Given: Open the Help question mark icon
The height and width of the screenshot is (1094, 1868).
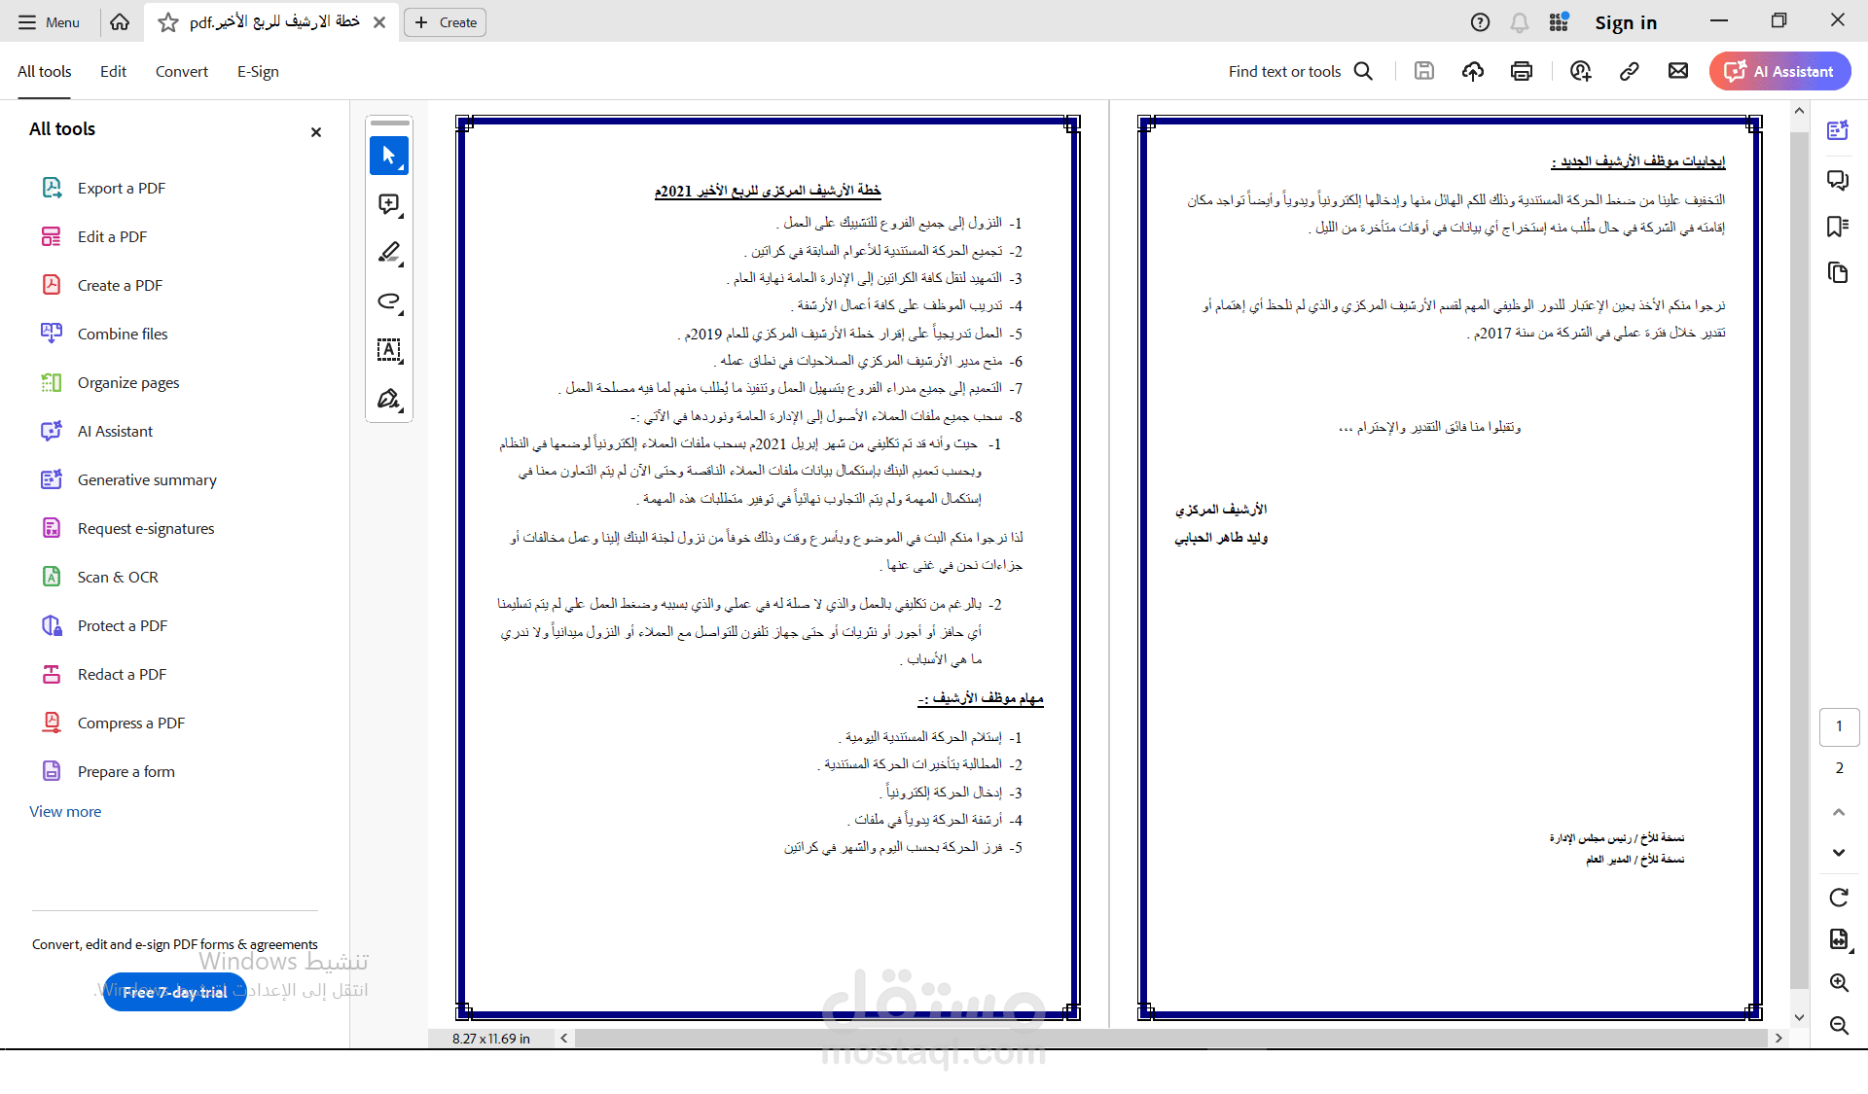Looking at the screenshot, I should (1480, 22).
